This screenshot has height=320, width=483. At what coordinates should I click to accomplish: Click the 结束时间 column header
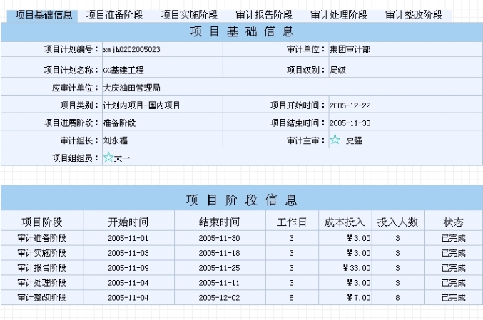coord(219,222)
